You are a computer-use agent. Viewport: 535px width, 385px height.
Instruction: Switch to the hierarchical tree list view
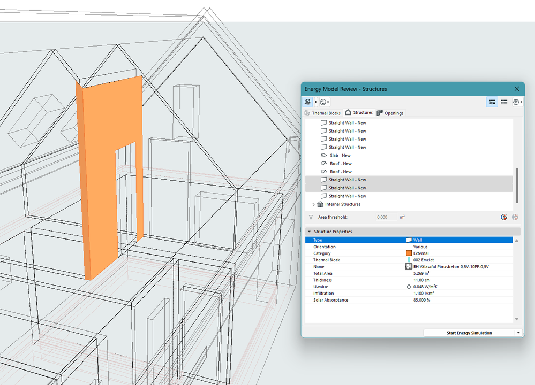coord(492,102)
